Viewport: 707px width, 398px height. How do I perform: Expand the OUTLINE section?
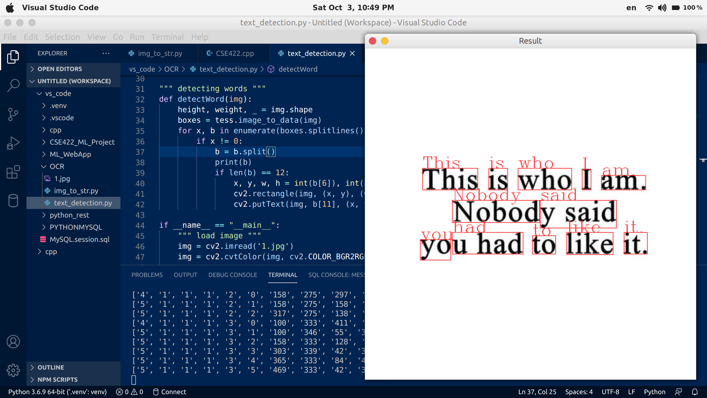51,367
